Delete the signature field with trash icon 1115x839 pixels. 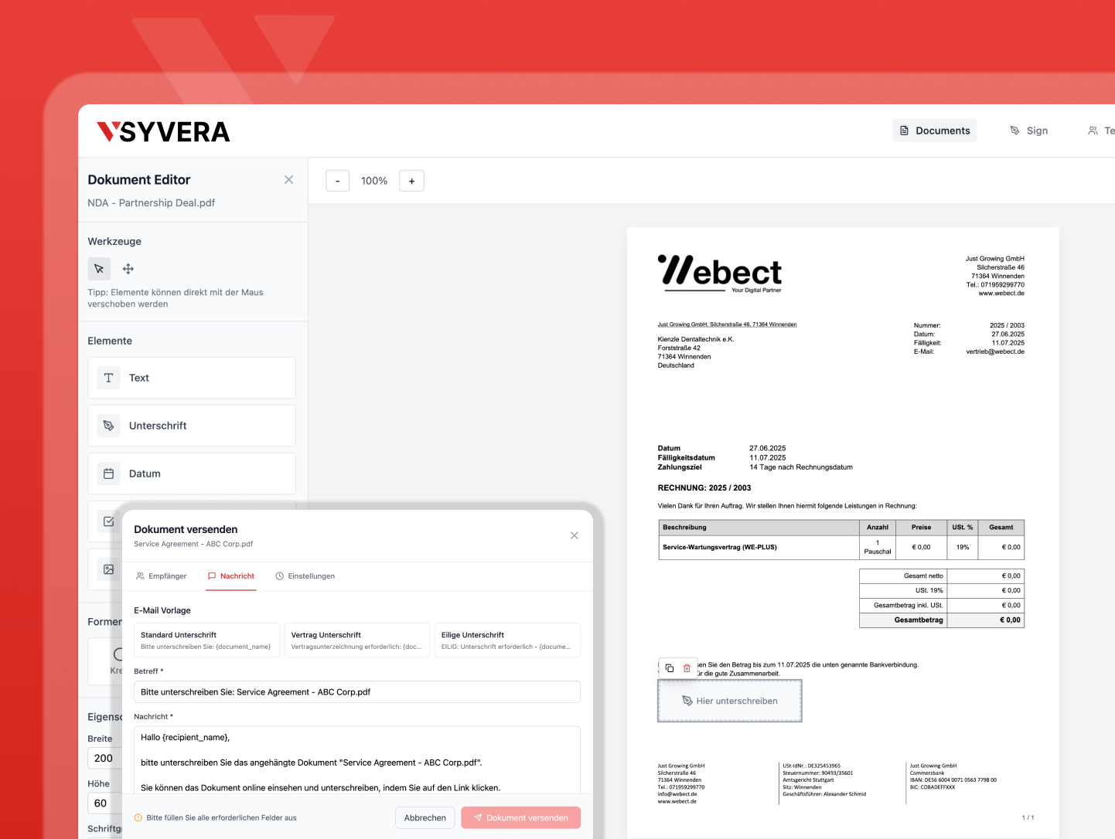[x=687, y=668]
